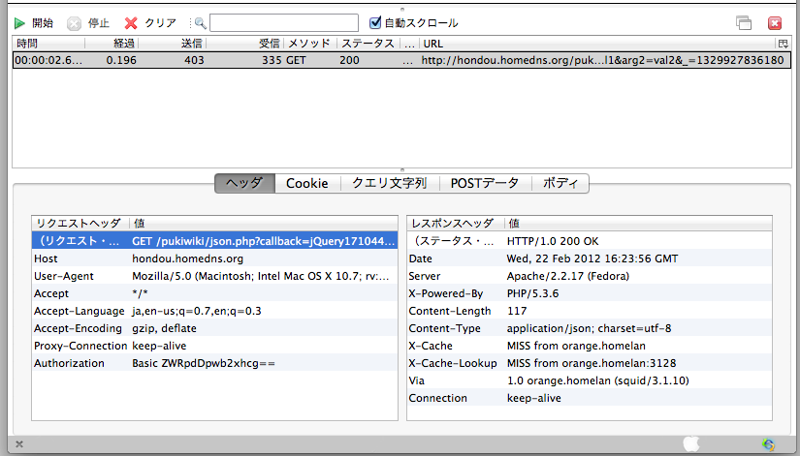Click the globe icon in the status bar
The width and height of the screenshot is (800, 456).
[769, 444]
